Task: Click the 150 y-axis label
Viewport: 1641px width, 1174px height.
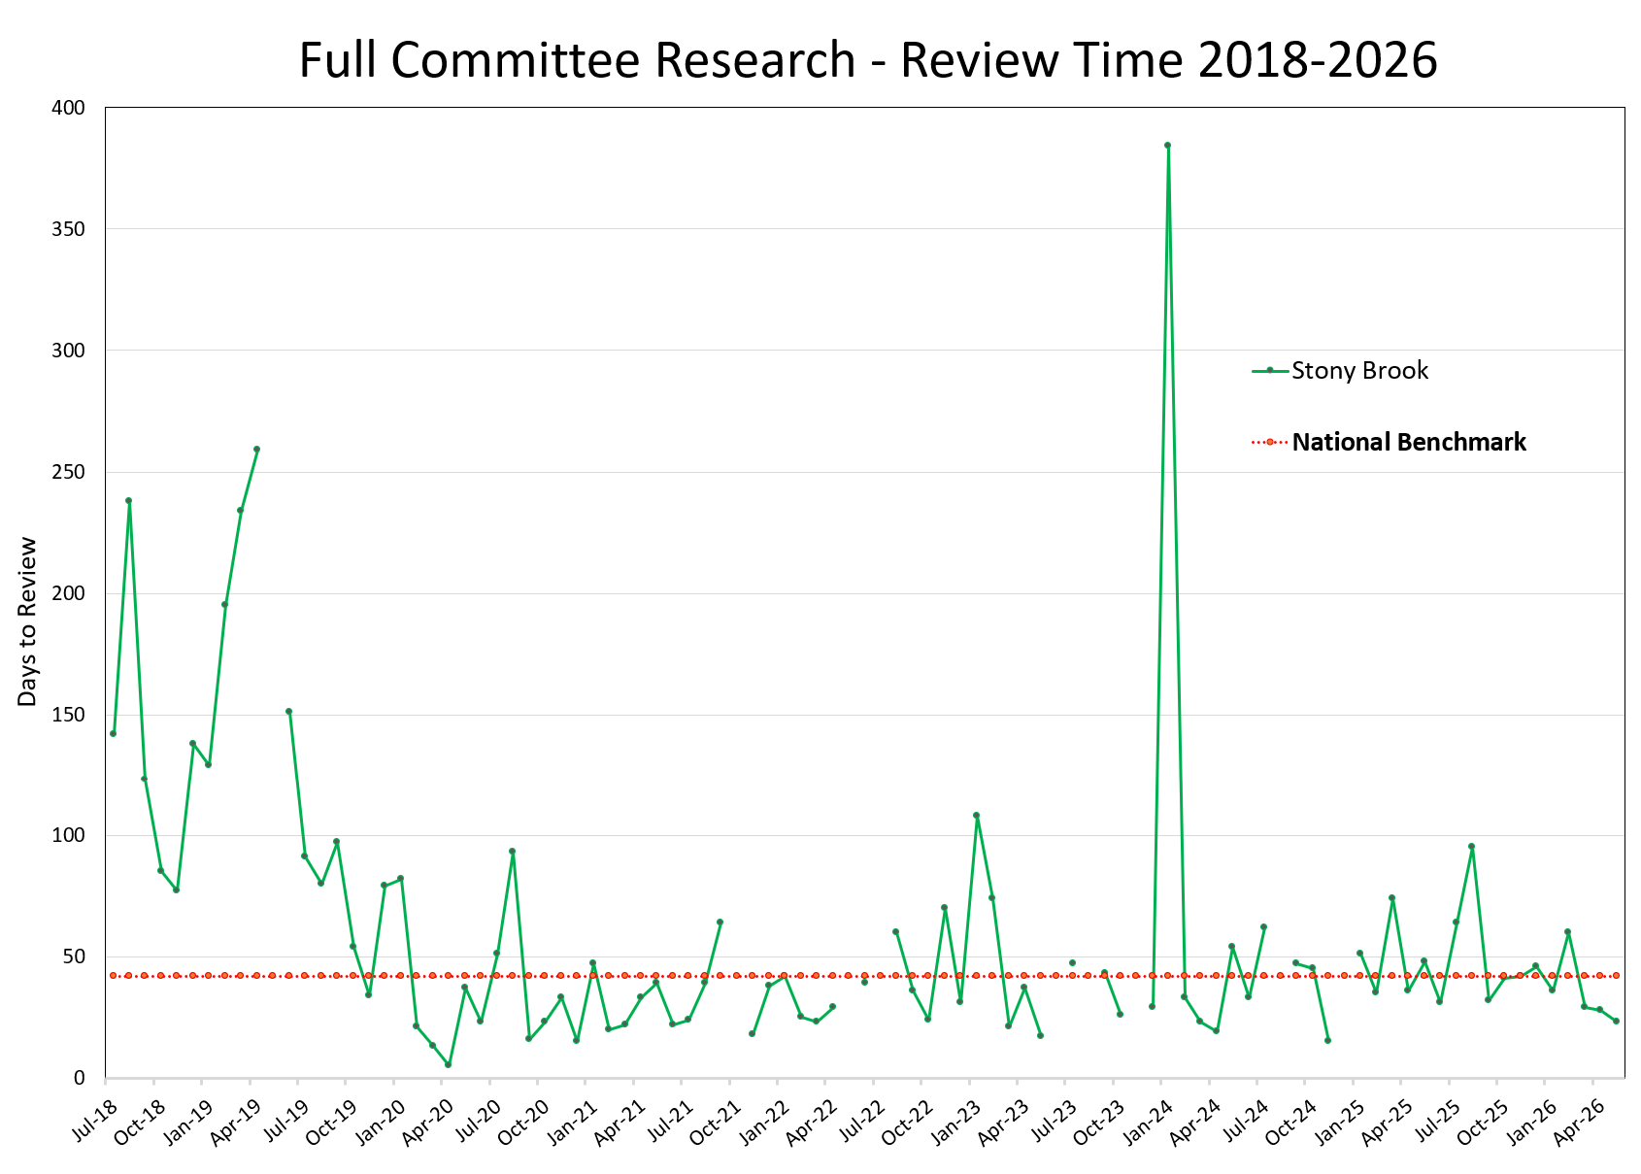Action: (69, 715)
